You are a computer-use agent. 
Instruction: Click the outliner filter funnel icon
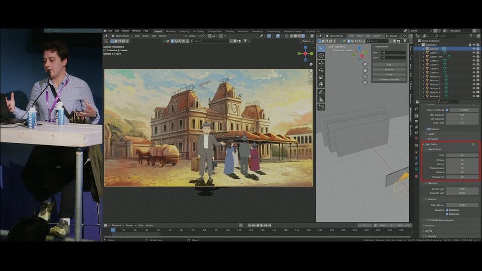pos(471,36)
